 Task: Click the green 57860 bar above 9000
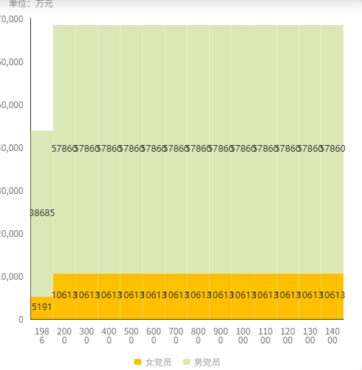coord(220,149)
